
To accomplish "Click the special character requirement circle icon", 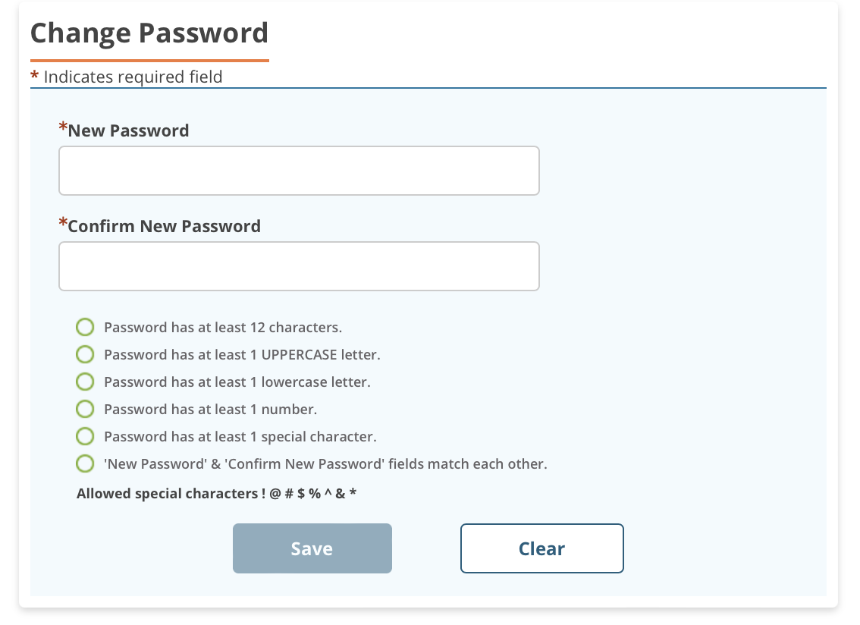I will [86, 436].
